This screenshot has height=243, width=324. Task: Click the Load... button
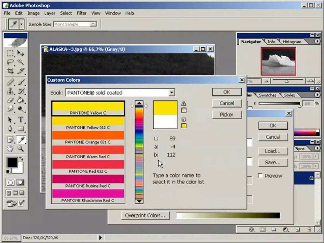(273, 151)
